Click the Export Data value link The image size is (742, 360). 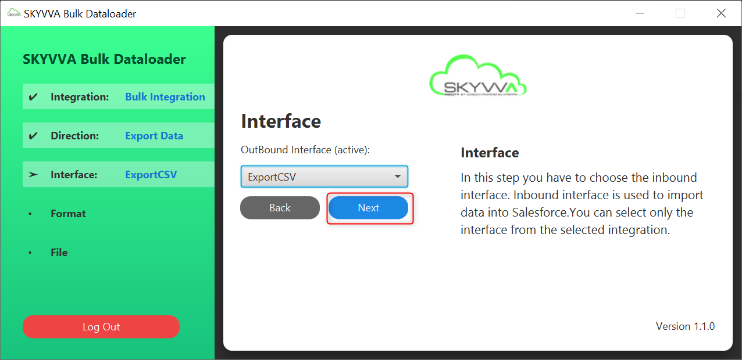pos(154,136)
